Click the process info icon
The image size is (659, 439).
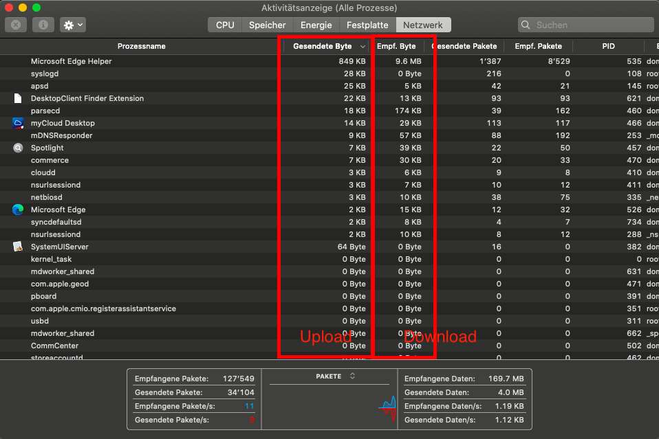[x=43, y=25]
